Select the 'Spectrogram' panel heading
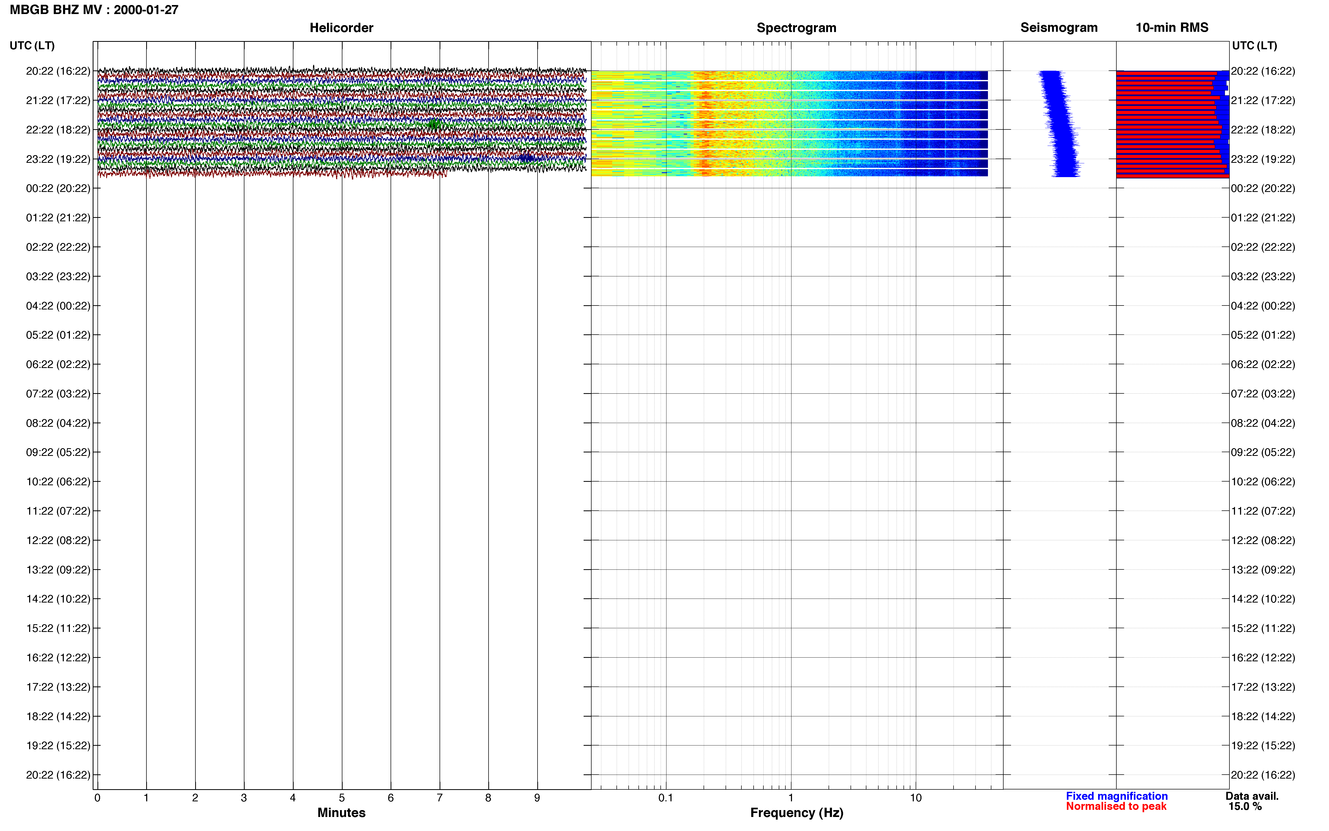1329x831 pixels. [x=796, y=28]
